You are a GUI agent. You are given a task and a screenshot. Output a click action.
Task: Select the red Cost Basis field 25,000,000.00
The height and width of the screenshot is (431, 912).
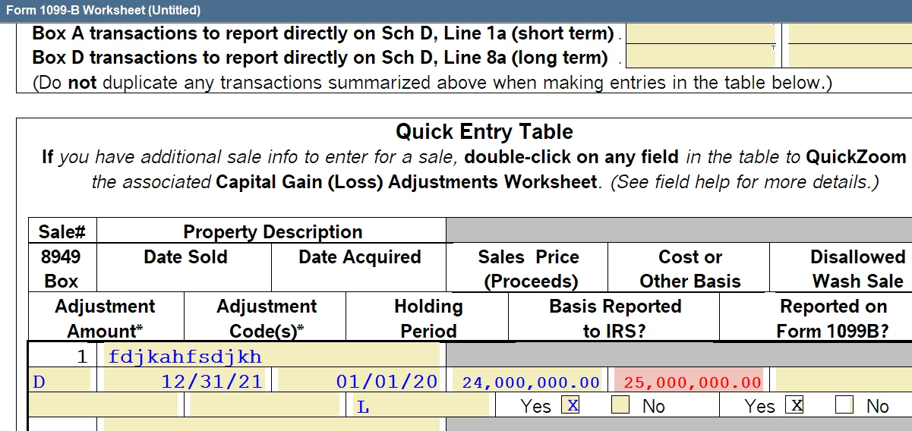(688, 382)
